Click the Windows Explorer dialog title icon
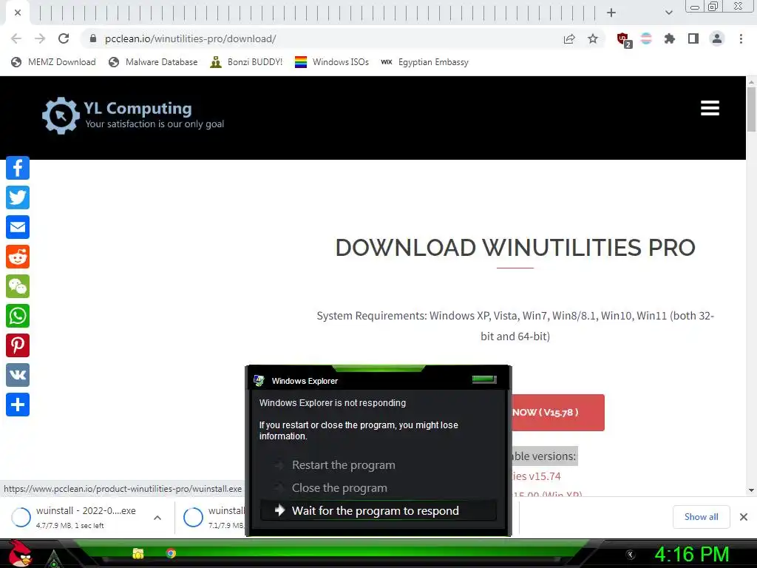The image size is (757, 568). point(259,381)
